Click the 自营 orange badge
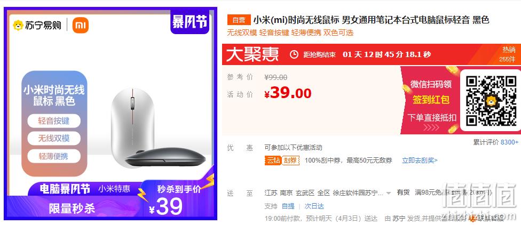Image resolution: width=521 pixels, height=225 pixels. coord(239,20)
